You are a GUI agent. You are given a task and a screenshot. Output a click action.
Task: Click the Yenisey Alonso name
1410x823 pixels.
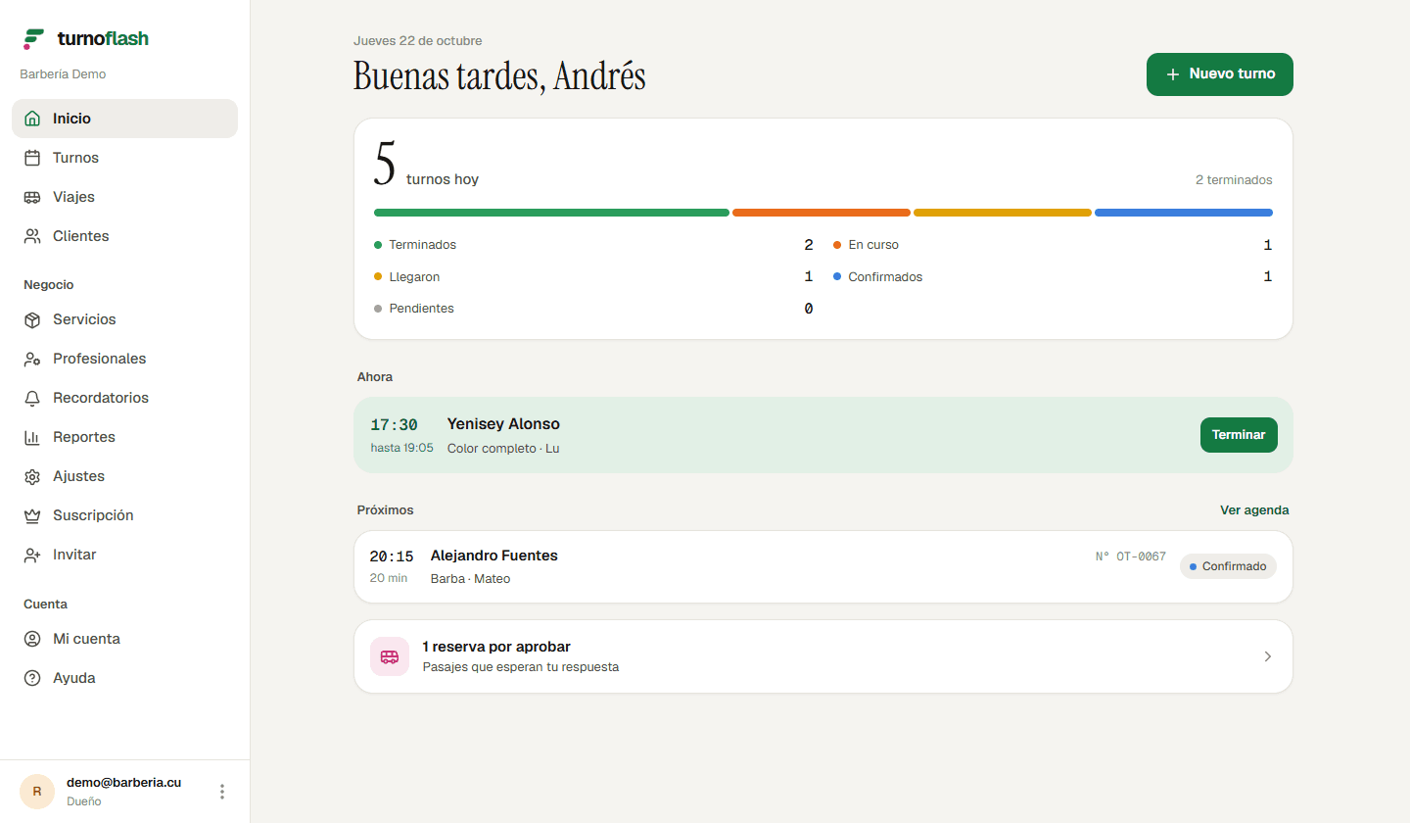click(503, 424)
